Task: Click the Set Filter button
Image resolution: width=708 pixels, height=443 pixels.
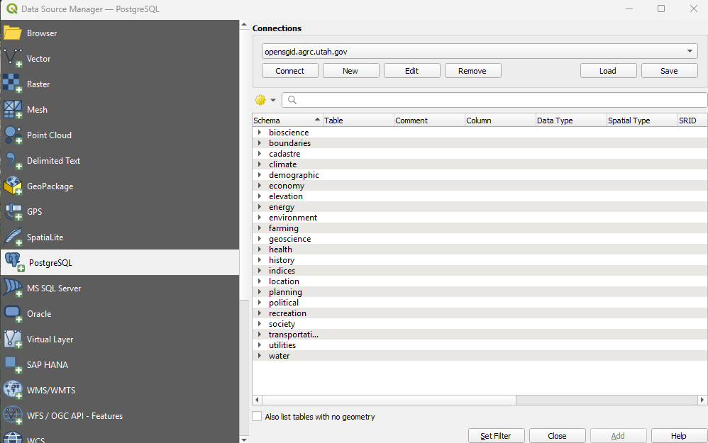Action: pyautogui.click(x=496, y=436)
